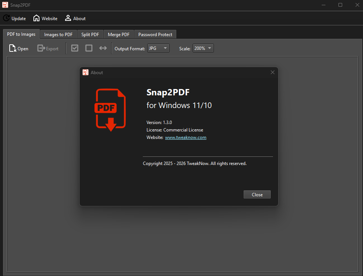Expand the Output Format JPG dropdown
The height and width of the screenshot is (276, 363).
(x=158, y=48)
